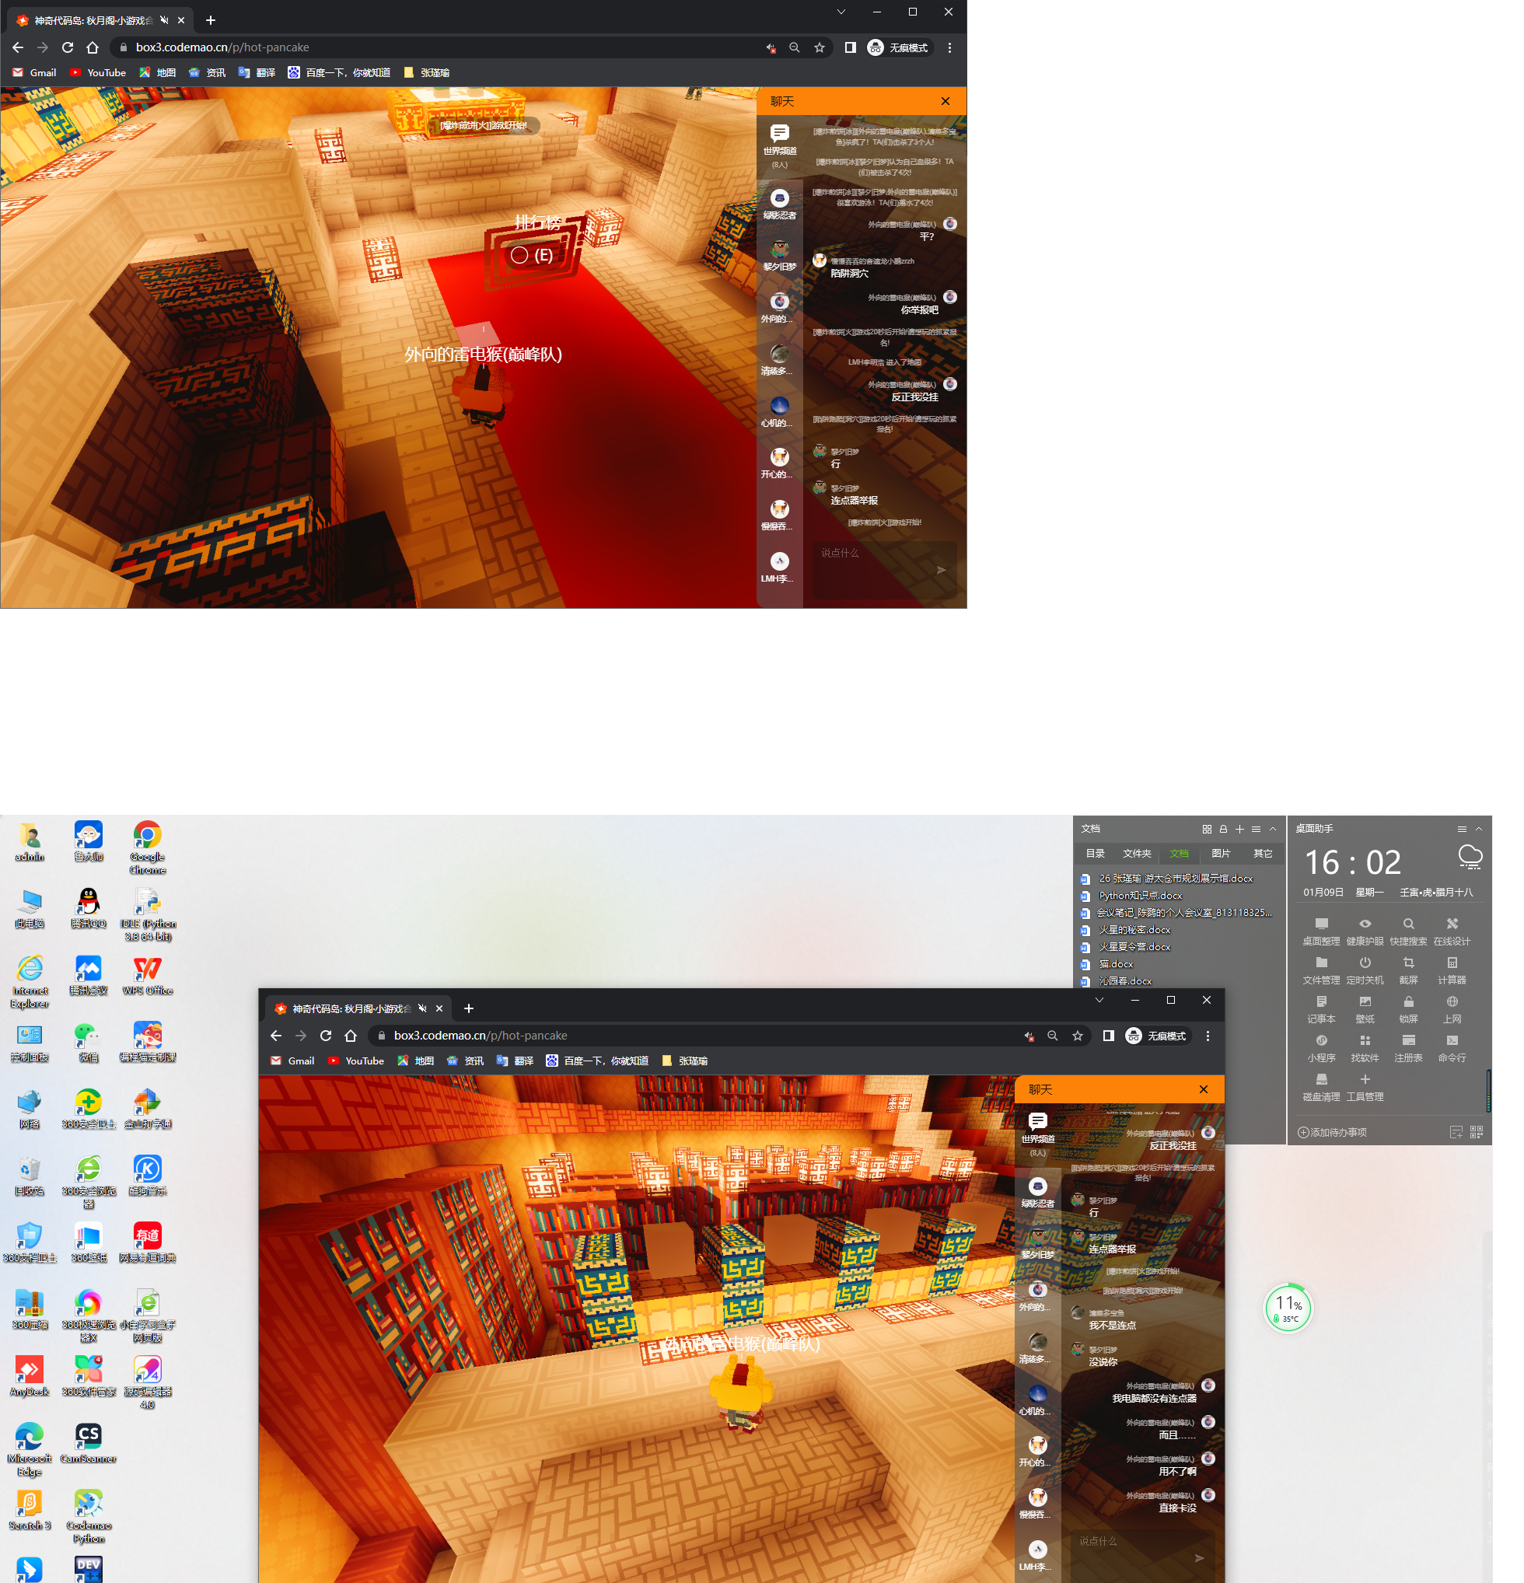Open 工具管理 in 桌面助手 panel
This screenshot has width=1524, height=1583.
(1365, 1086)
